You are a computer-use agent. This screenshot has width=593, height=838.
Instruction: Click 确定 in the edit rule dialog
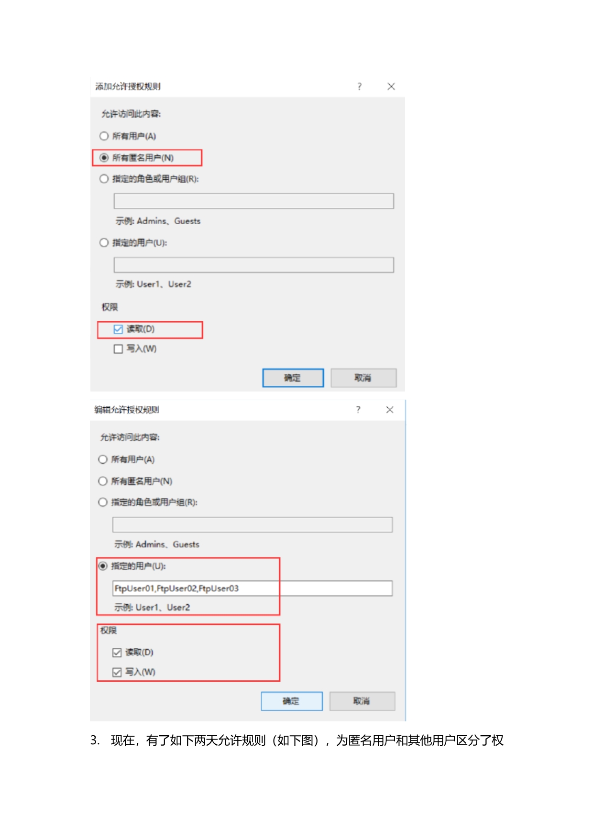coord(291,701)
